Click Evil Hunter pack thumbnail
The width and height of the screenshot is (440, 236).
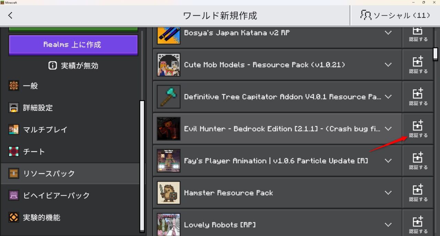click(x=169, y=129)
